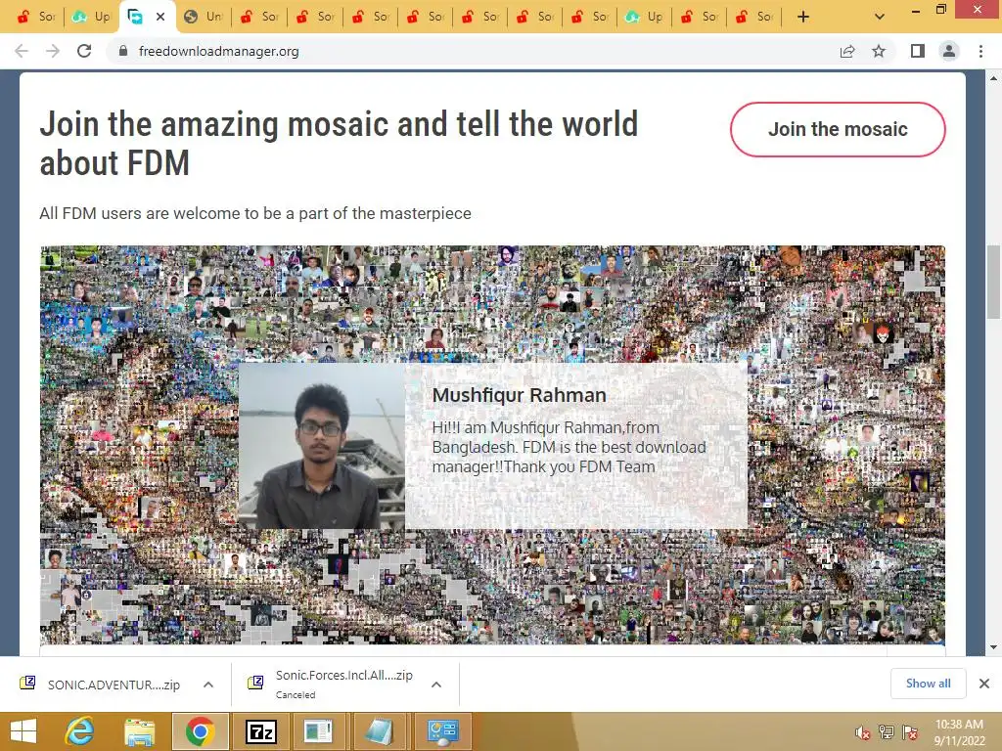The image size is (1002, 751).
Task: Open the Chrome three-dot menu
Action: (x=980, y=51)
